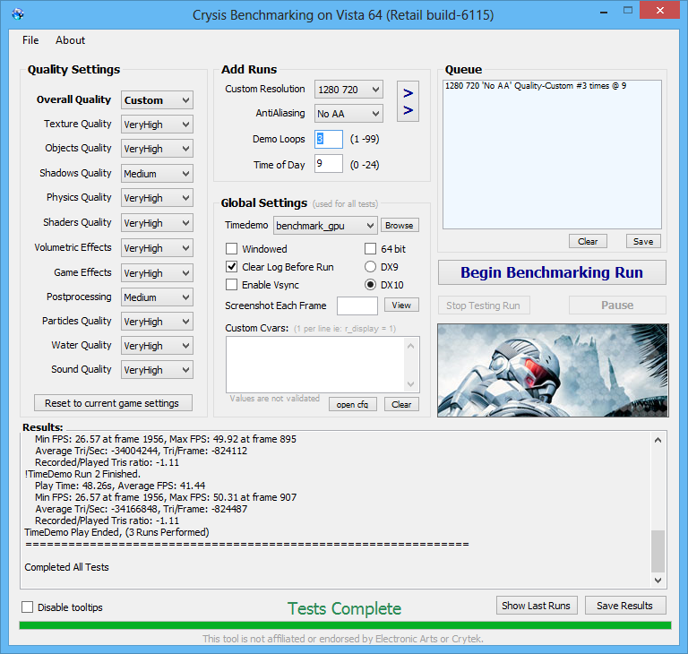Click Begin Benchmarking Run
688x654 pixels.
point(552,272)
